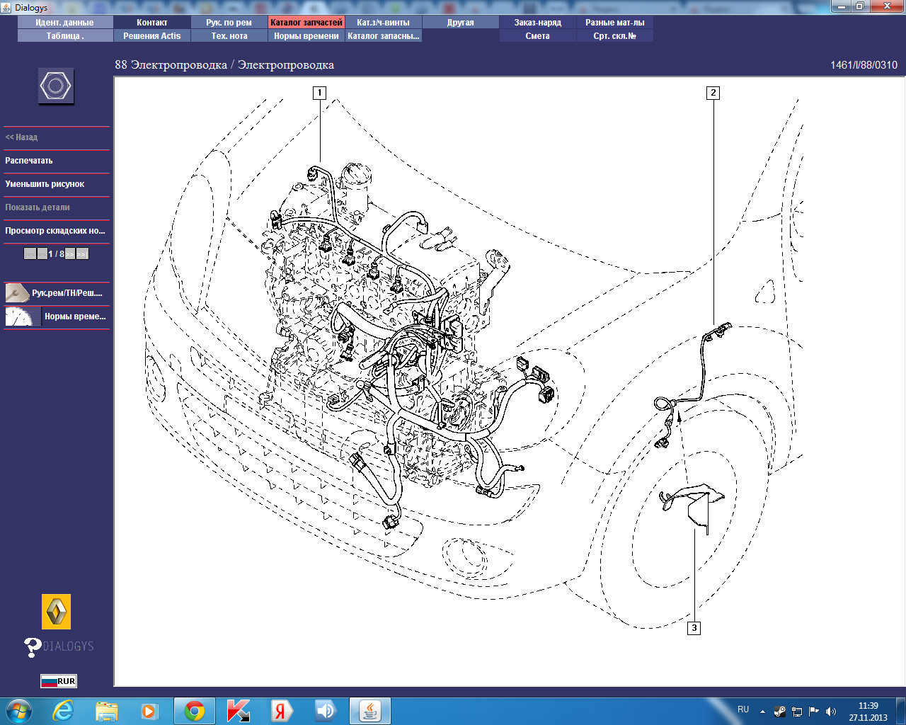906x725 pixels.
Task: Open Нормы време... sidebar link
Action: (75, 316)
